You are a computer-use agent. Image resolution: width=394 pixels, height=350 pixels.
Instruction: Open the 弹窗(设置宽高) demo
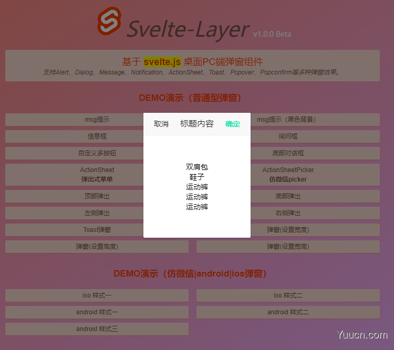[x=288, y=247]
